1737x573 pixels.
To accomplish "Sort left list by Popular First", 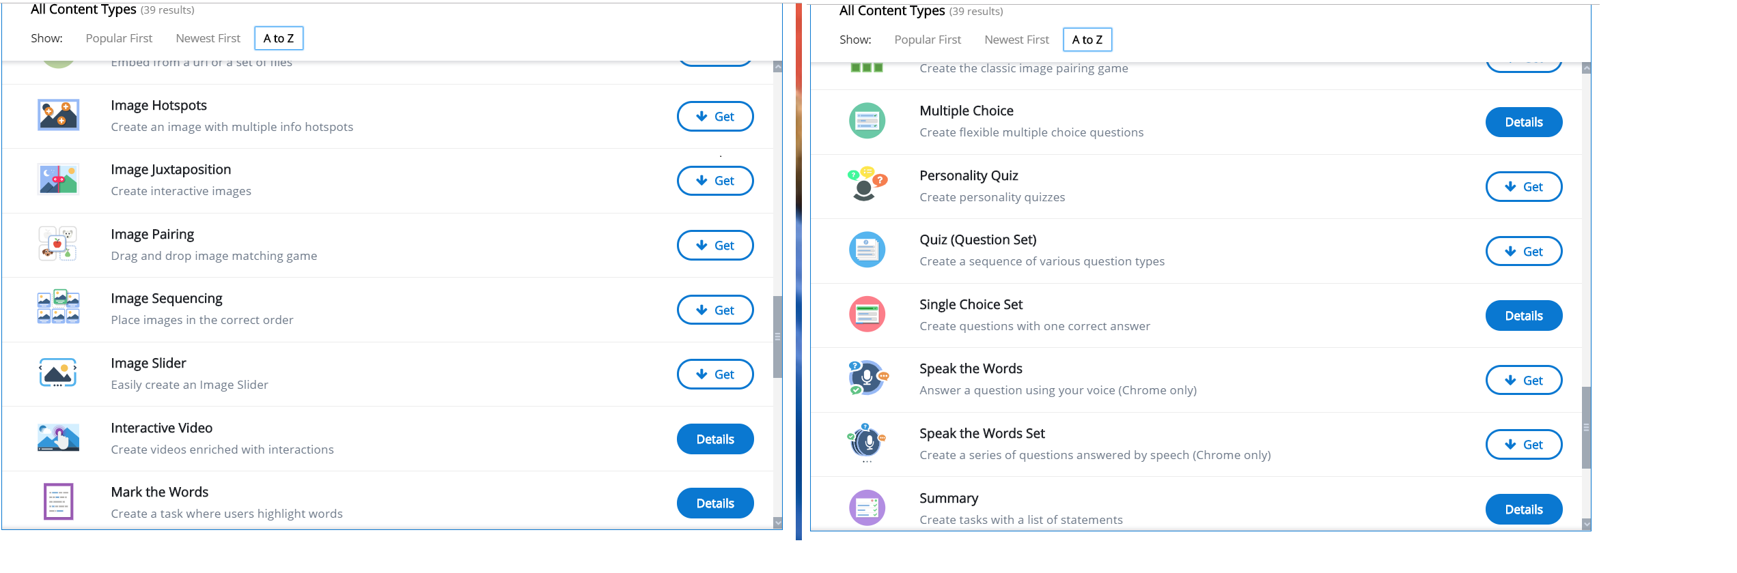I will 119,38.
